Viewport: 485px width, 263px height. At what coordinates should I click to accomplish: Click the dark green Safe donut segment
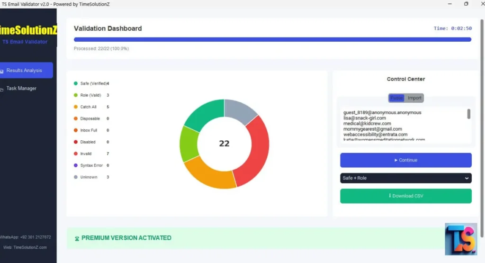207,114
